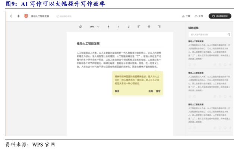Click the plus icon to add document

[18, 16]
